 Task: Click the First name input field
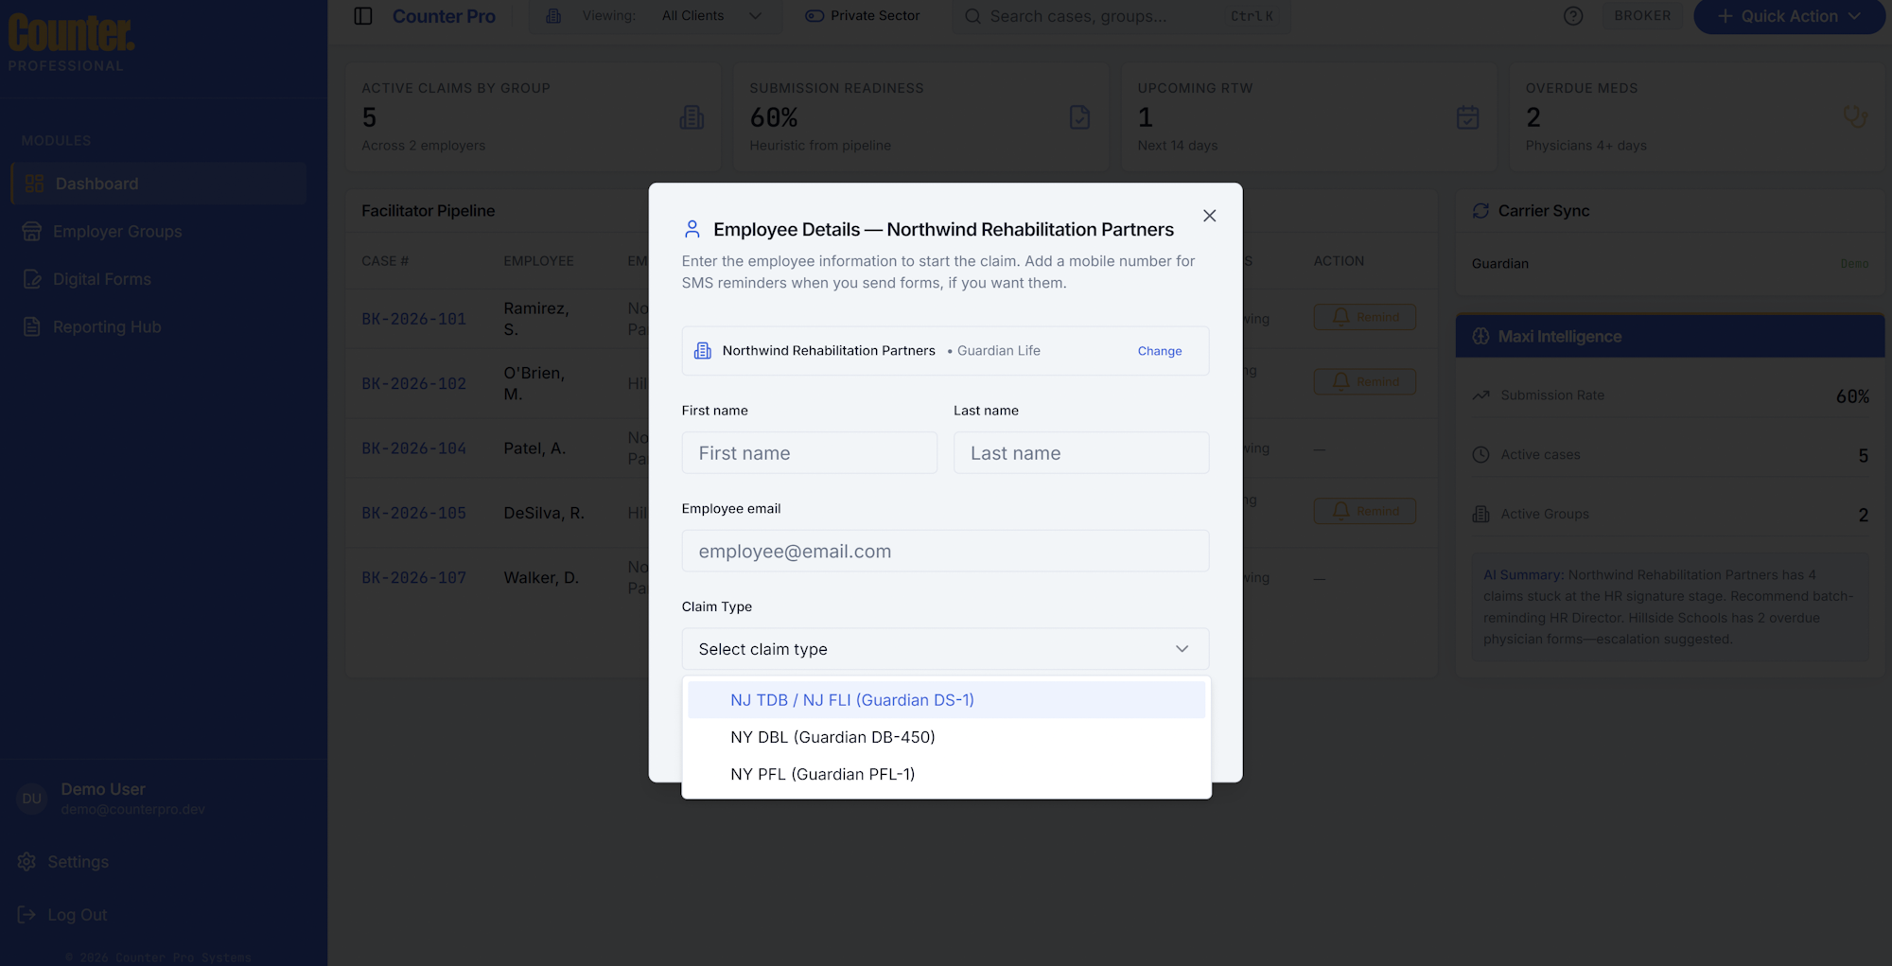click(x=809, y=453)
